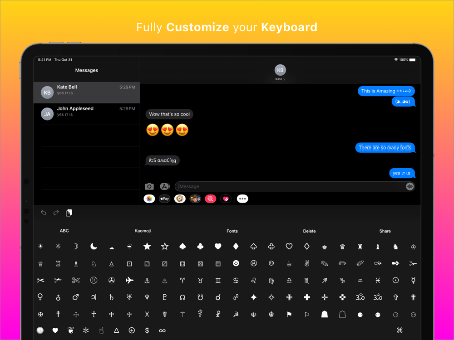Insert the Gemini zodiac symbol
This screenshot has width=454, height=340.
point(218,281)
